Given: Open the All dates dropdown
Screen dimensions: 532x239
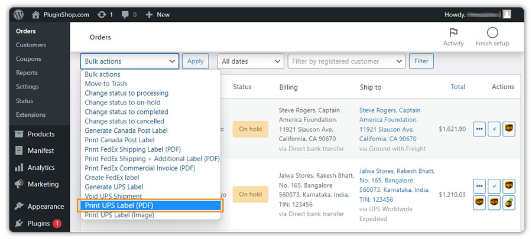Looking at the screenshot, I should [251, 61].
